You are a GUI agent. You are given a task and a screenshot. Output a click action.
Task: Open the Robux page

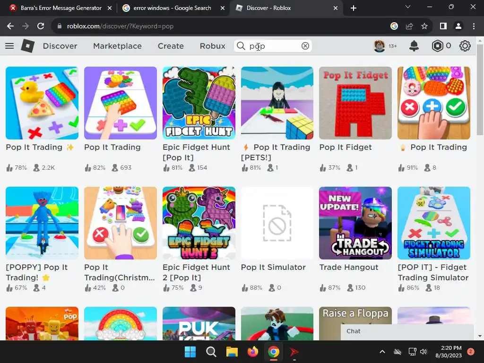coord(212,46)
